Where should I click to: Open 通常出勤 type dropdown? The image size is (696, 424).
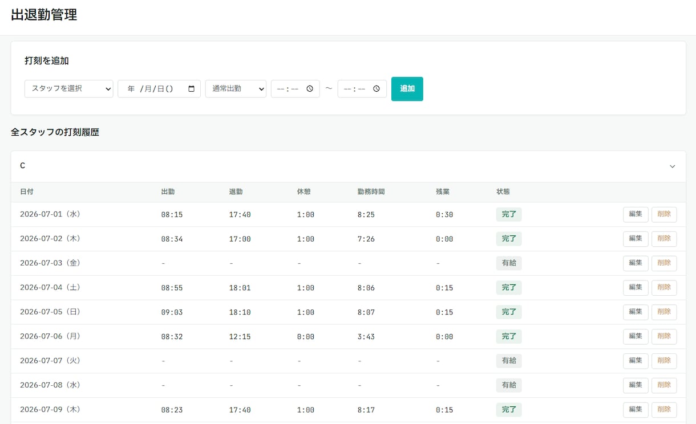coord(236,89)
